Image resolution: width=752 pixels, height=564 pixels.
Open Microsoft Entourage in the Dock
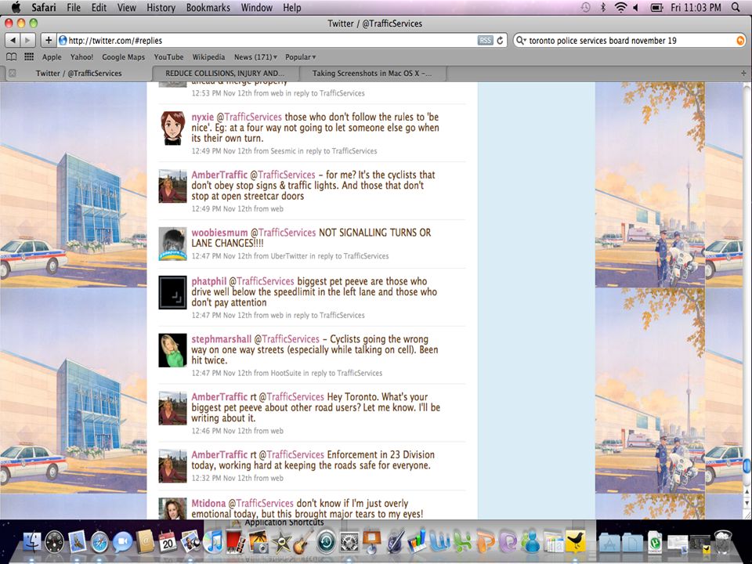click(x=508, y=542)
